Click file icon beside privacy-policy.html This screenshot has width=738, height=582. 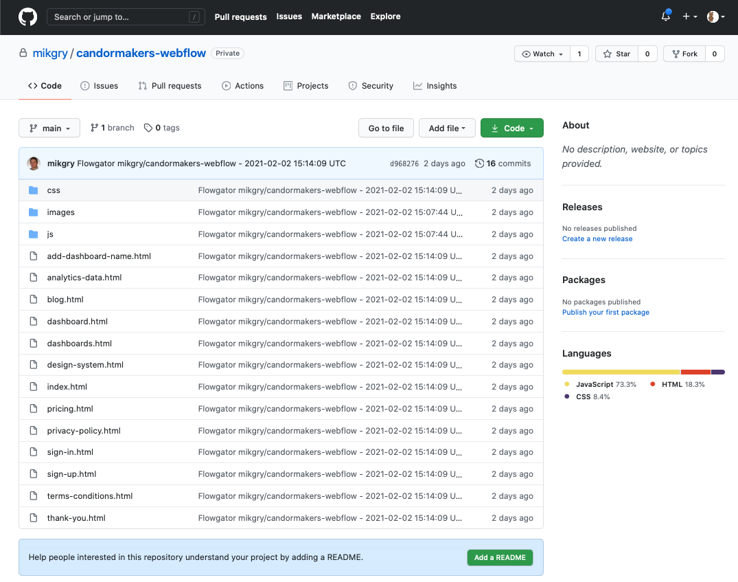pos(34,430)
